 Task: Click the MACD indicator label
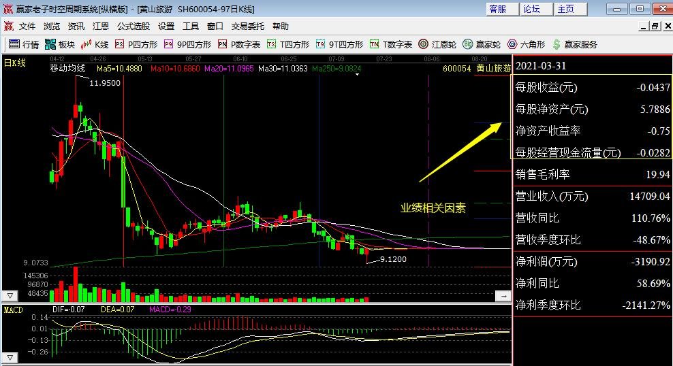pyautogui.click(x=14, y=310)
